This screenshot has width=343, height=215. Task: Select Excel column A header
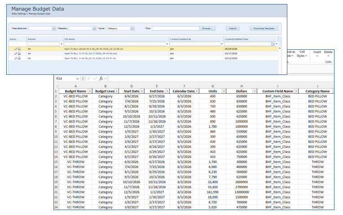click(x=75, y=86)
